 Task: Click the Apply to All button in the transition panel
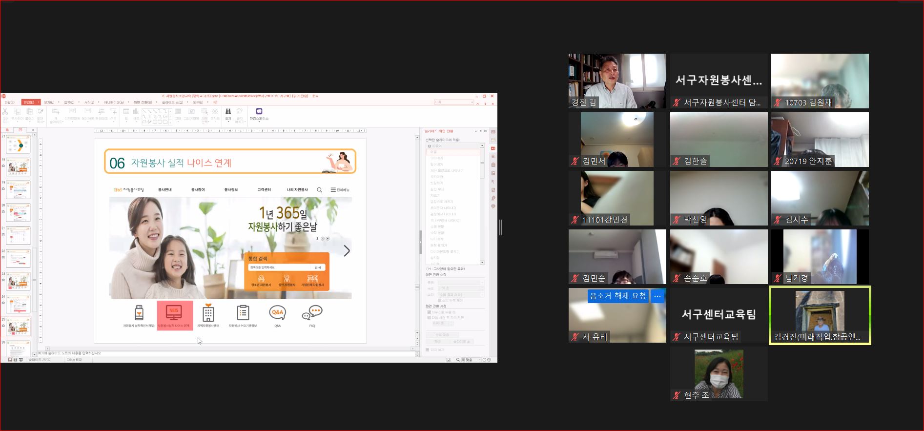click(442, 335)
